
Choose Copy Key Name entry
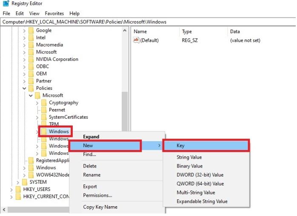click(x=100, y=207)
